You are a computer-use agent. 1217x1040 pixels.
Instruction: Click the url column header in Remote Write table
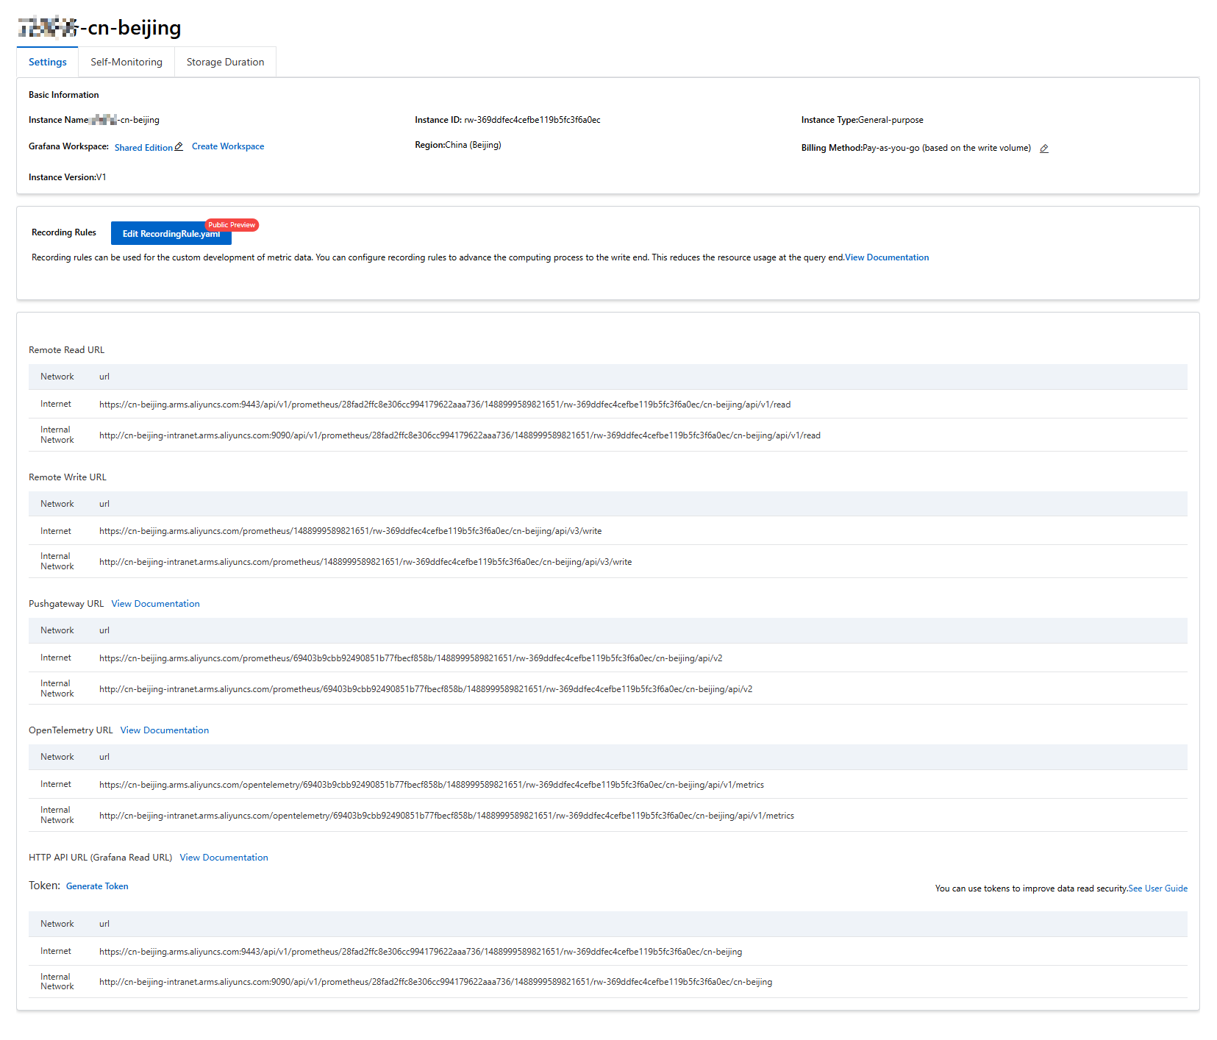[104, 504]
